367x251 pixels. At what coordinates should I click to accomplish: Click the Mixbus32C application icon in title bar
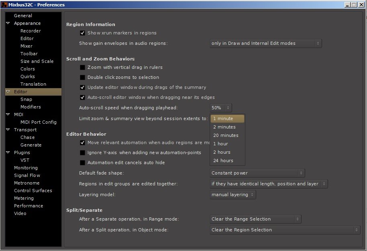click(4, 4)
